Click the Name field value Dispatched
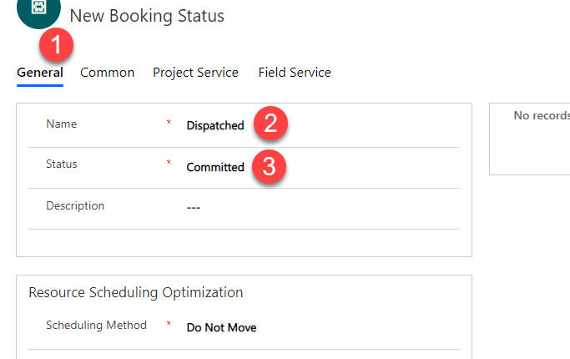Image resolution: width=570 pixels, height=359 pixels. (x=215, y=125)
